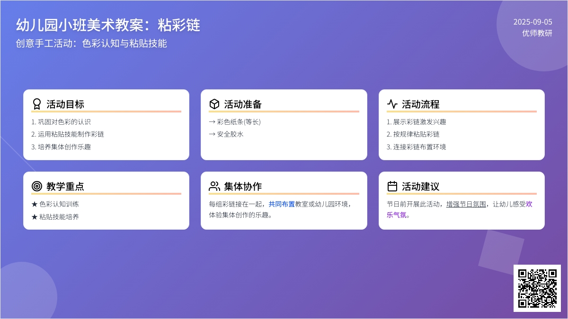Click the author label 优师教研

pyautogui.click(x=537, y=33)
